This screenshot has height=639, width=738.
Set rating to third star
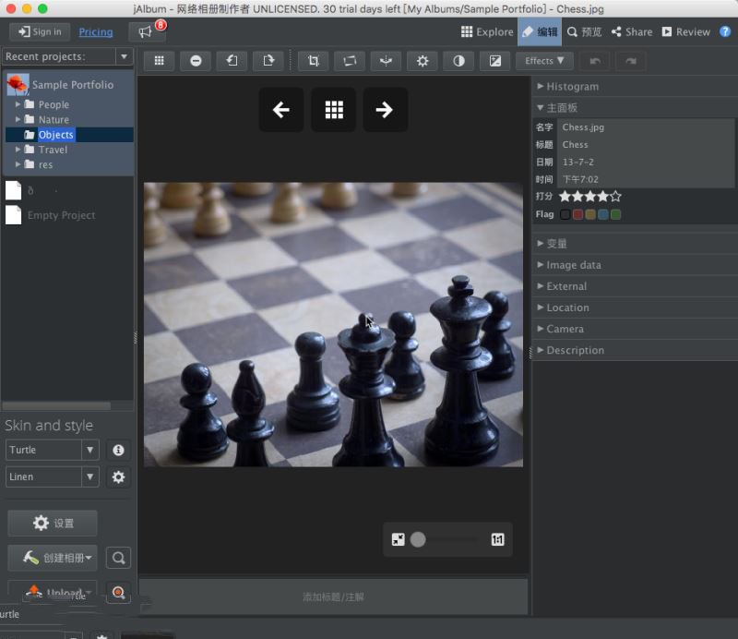(590, 196)
